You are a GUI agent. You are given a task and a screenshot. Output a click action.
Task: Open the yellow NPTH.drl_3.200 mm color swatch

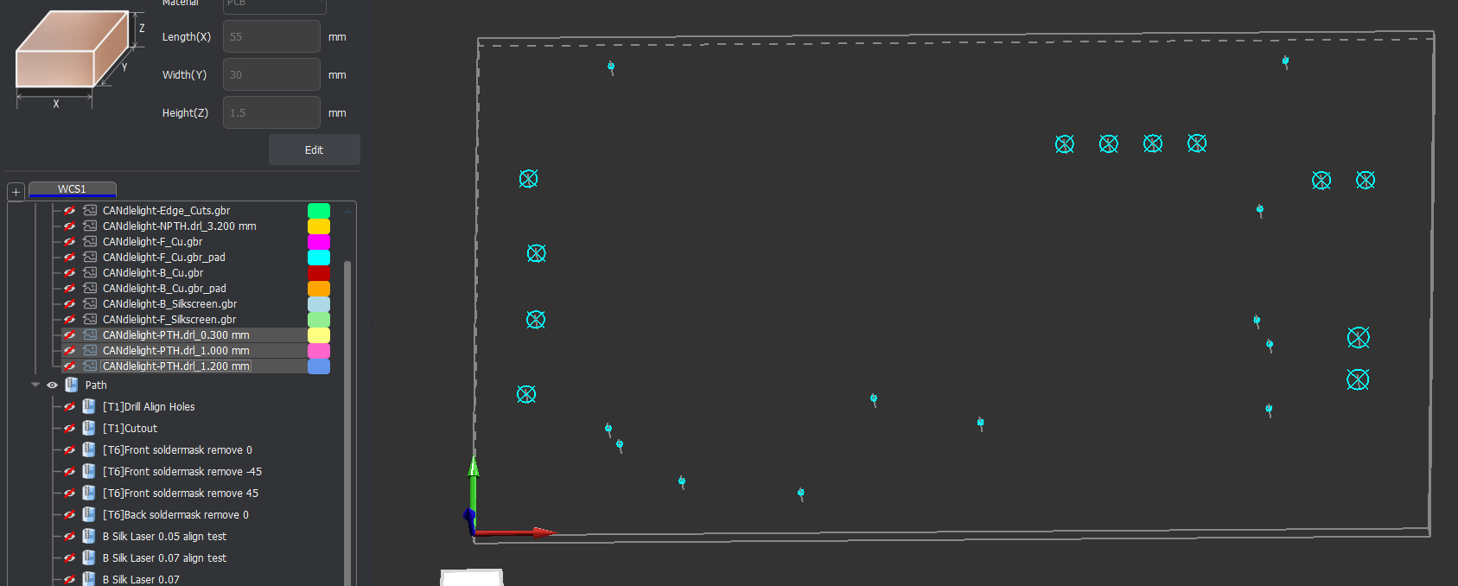click(319, 226)
